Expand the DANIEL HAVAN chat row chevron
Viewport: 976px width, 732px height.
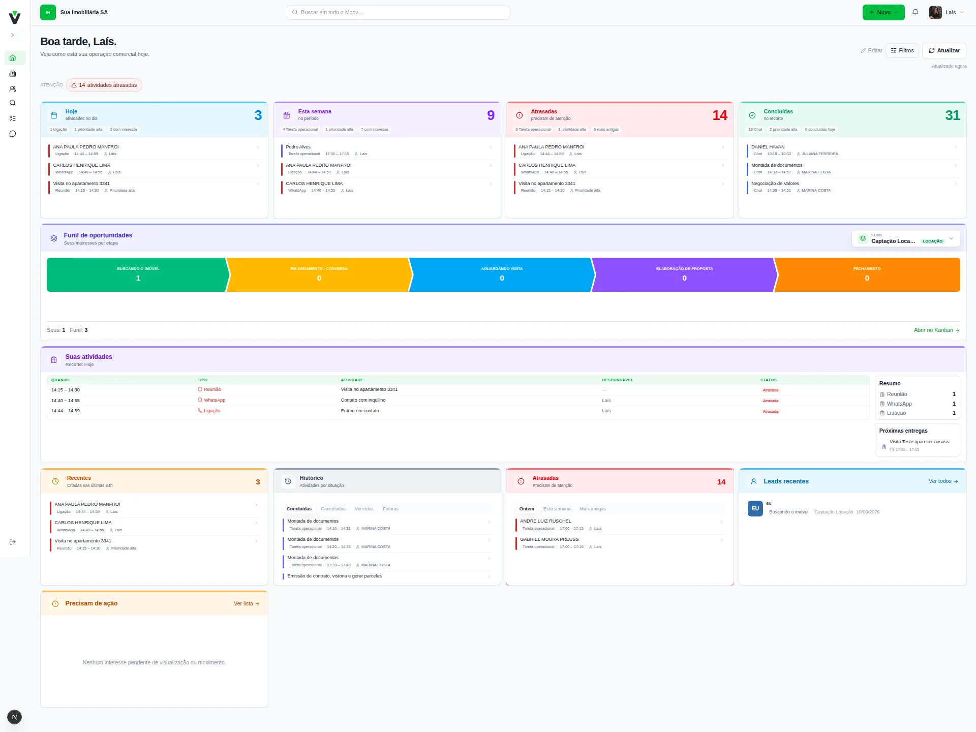click(x=956, y=147)
